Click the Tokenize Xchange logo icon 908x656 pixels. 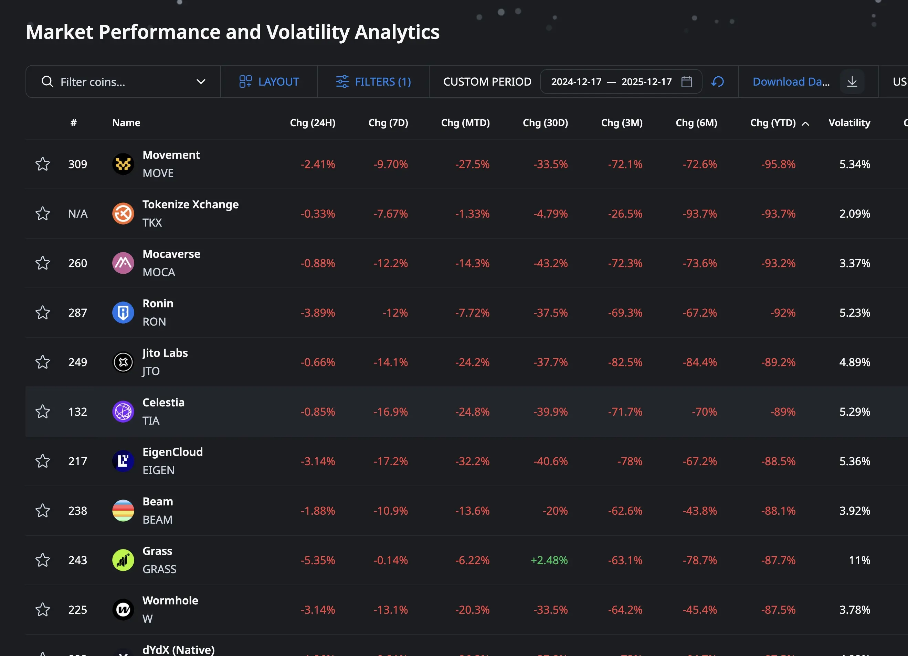tap(123, 214)
